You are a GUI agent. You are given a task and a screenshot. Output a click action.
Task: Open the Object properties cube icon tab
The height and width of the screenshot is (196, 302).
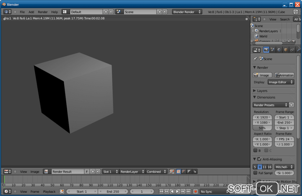coord(285,50)
